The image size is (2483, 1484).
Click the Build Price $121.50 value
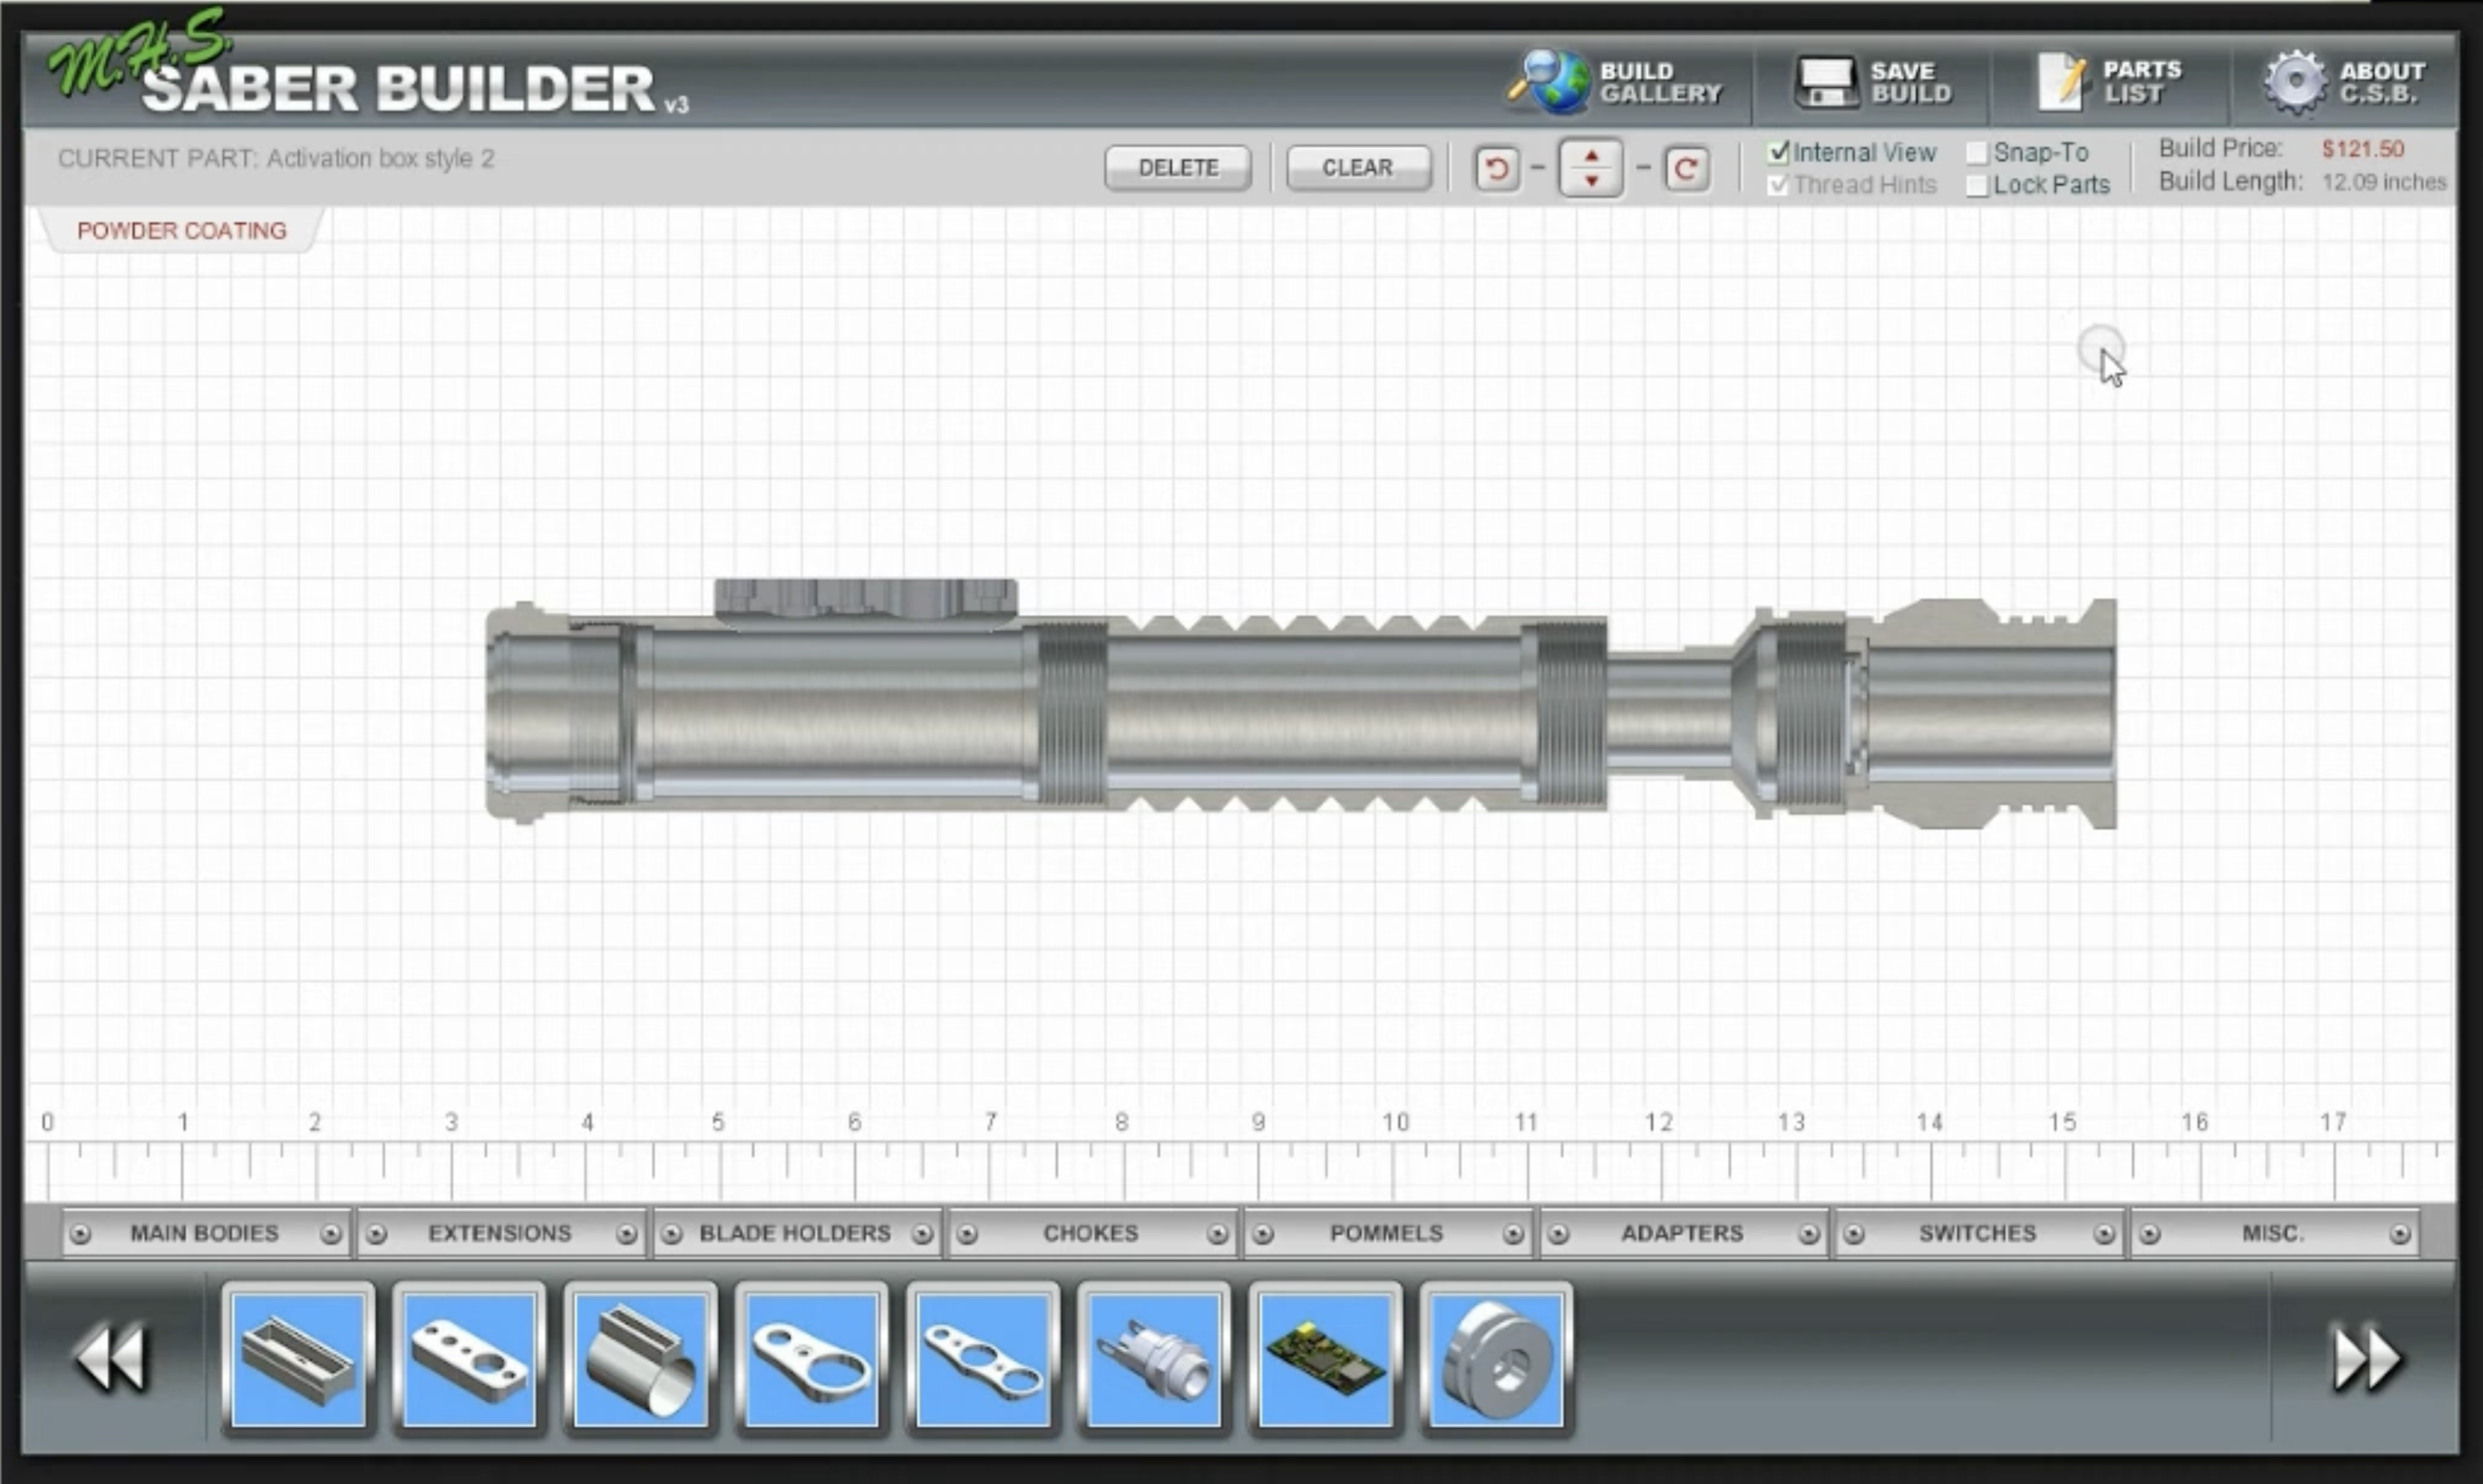click(2363, 149)
